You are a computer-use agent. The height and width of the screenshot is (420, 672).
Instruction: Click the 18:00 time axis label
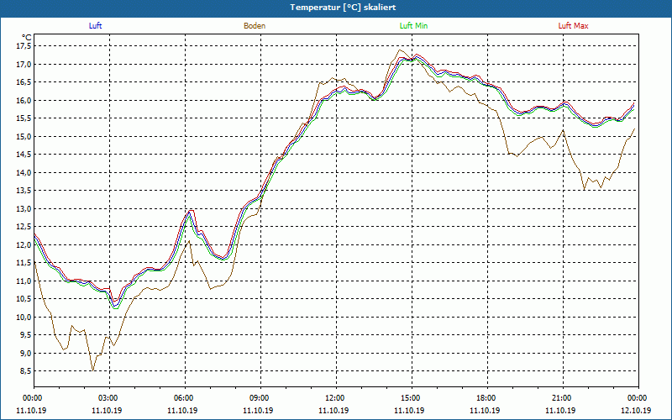(487, 398)
